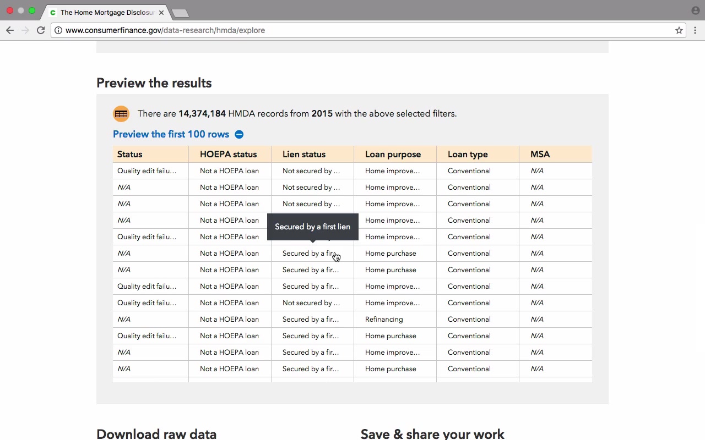Screen dimensions: 705x440
Task: Close the Home Mortgage Disclosure tab
Action: pyautogui.click(x=161, y=12)
